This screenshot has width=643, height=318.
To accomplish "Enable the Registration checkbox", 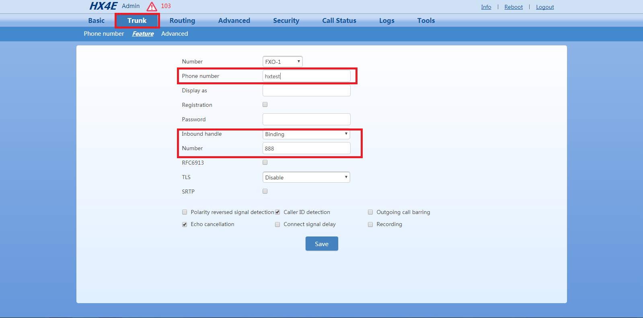I will pos(265,104).
